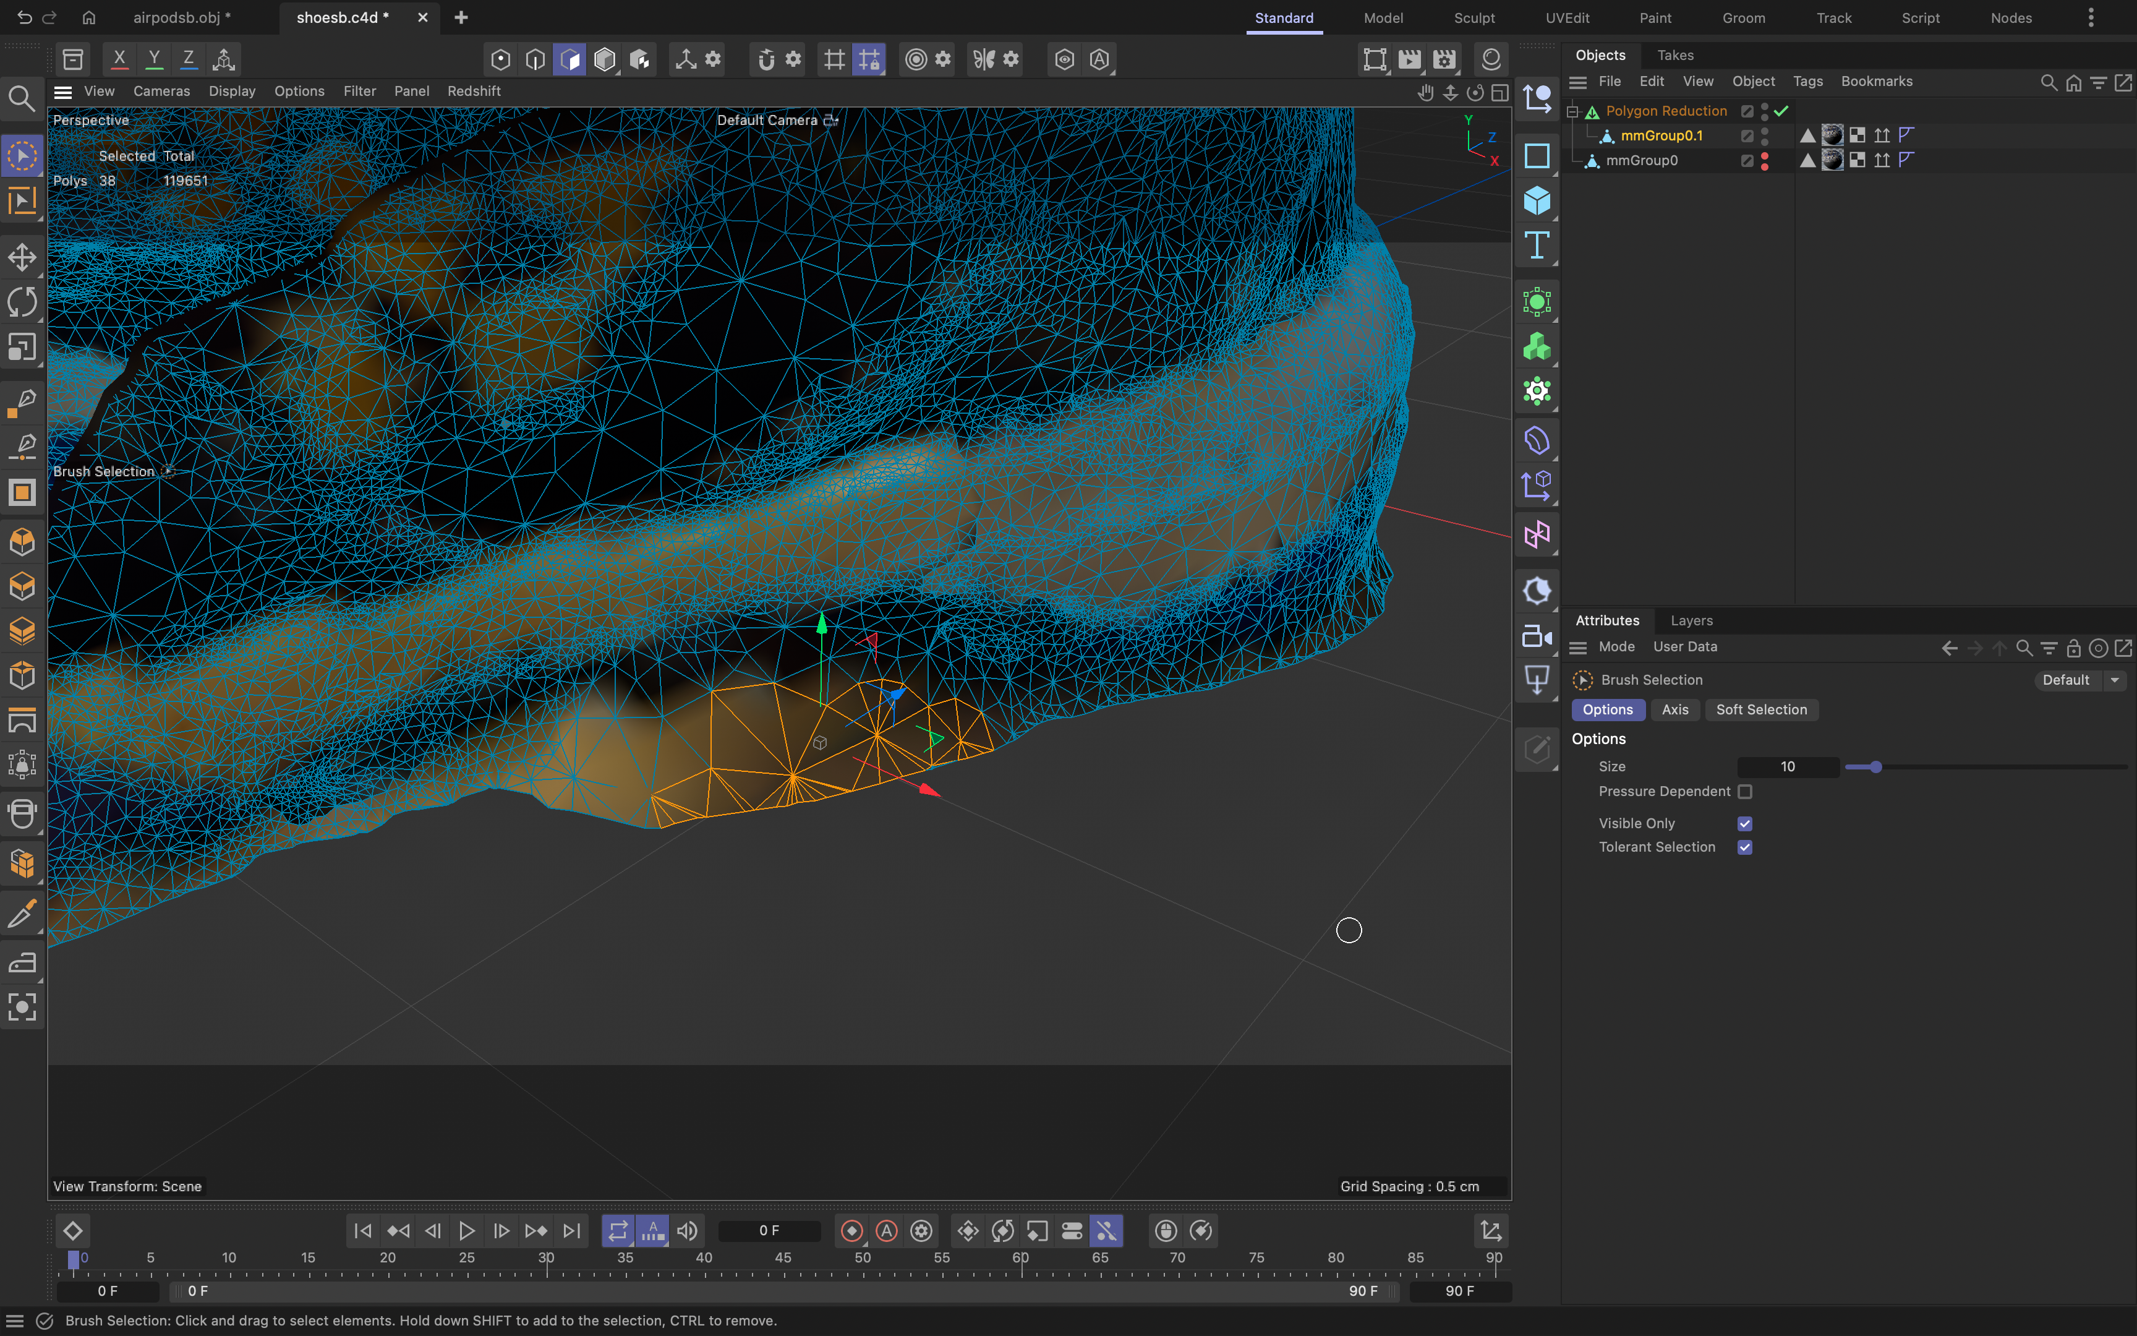Collapse the Polygon Reduction hierarchy

(x=1574, y=111)
